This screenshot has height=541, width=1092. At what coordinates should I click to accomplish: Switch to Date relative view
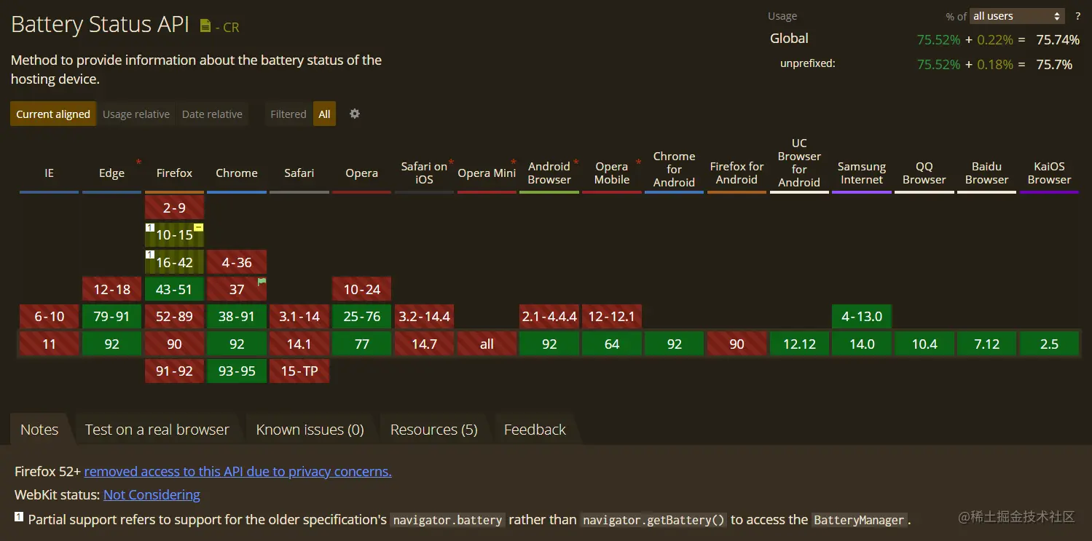pos(212,114)
